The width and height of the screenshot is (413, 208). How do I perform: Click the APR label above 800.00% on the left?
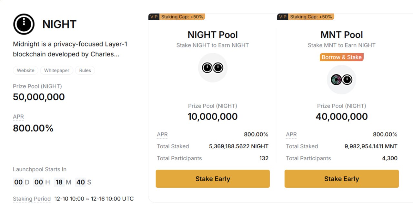coord(18,117)
